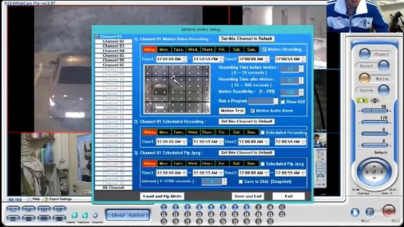
Task: Toggle the Motion Recording checkbox
Action: click(264, 49)
